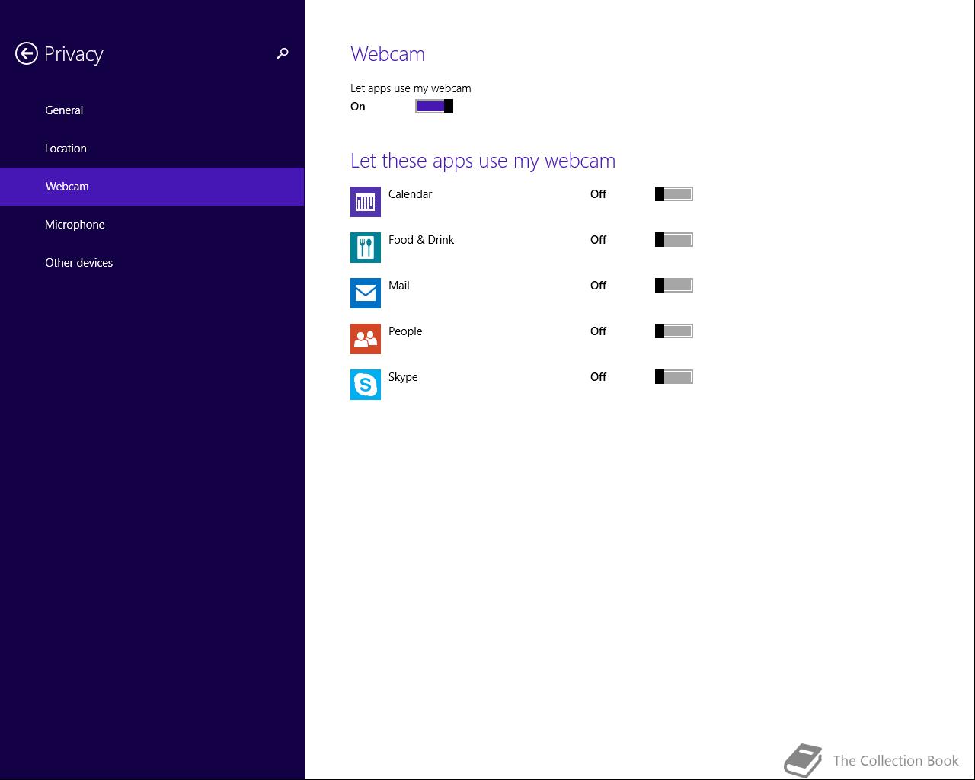Click the Calendar app name
The width and height of the screenshot is (975, 780).
(x=410, y=194)
